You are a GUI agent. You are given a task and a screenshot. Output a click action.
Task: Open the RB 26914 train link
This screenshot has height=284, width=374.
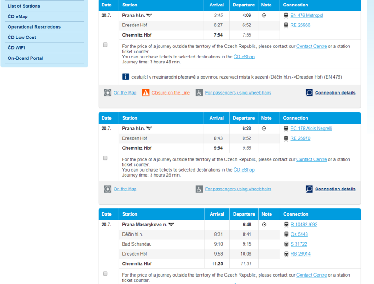[x=301, y=254]
